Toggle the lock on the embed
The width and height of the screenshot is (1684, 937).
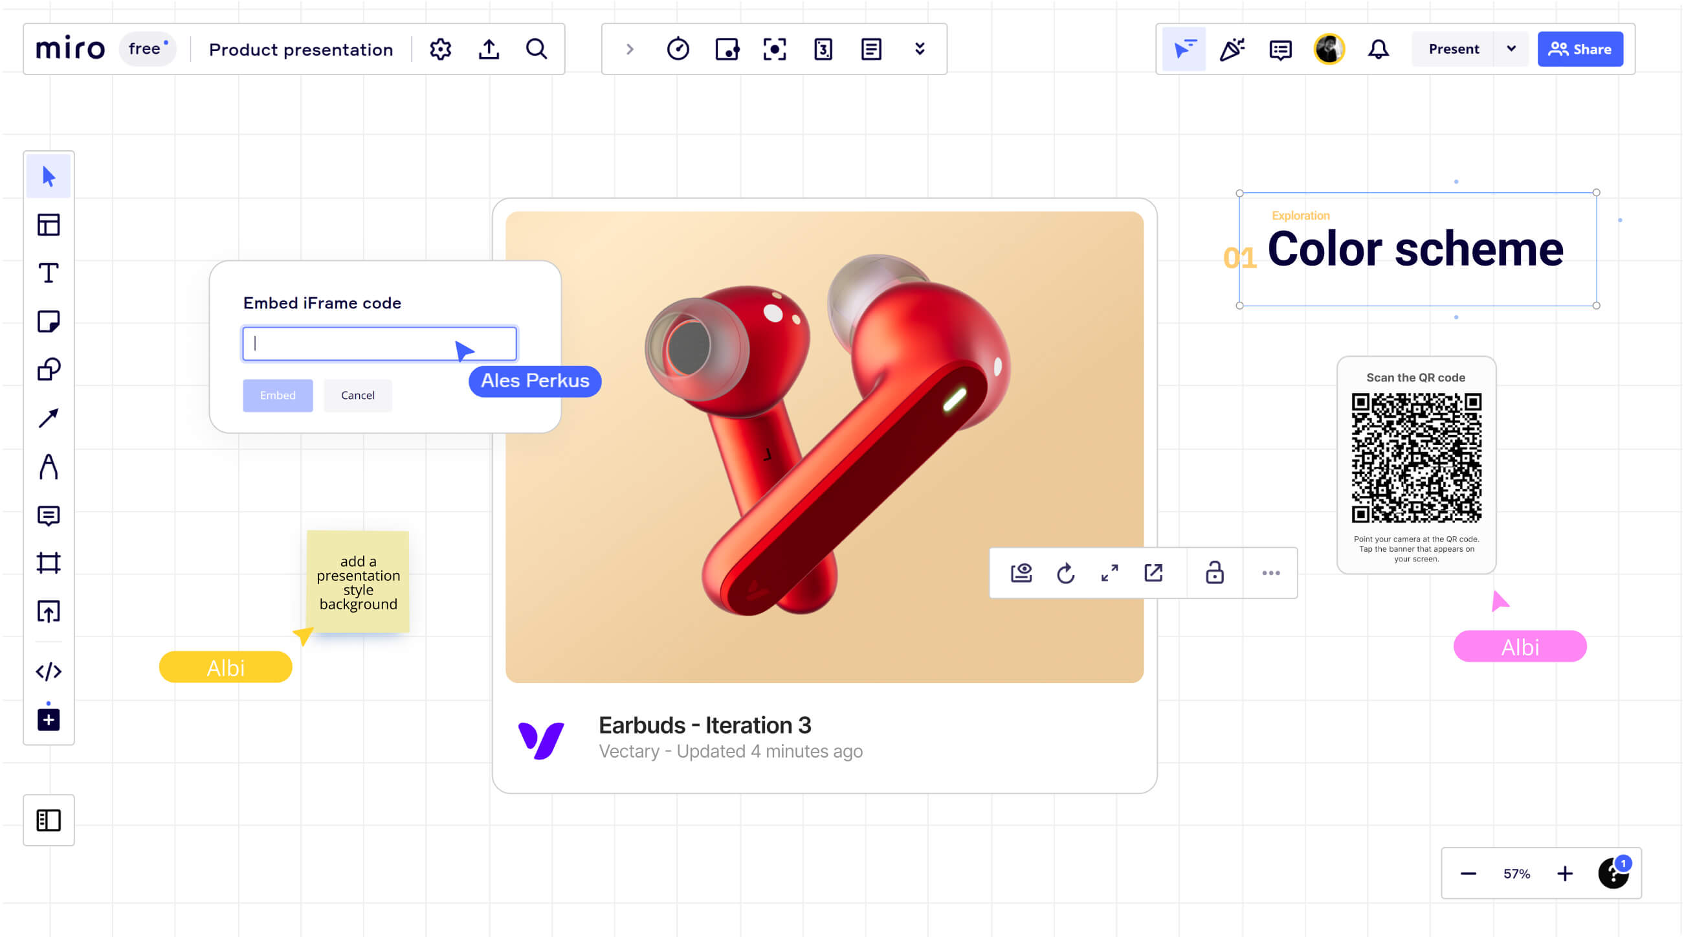tap(1214, 573)
